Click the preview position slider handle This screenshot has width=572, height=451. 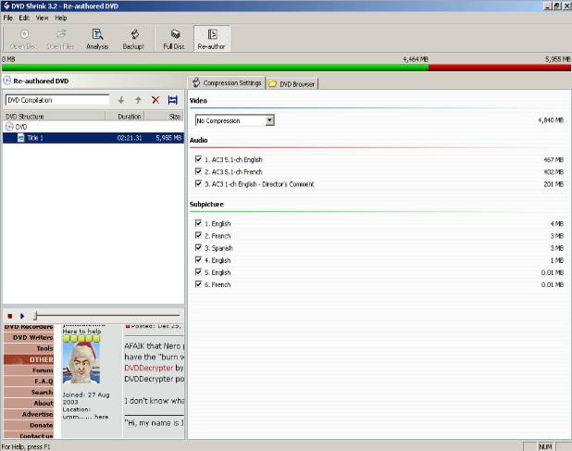coord(35,316)
